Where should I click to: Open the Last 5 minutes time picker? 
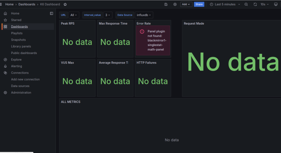pos(225,4)
